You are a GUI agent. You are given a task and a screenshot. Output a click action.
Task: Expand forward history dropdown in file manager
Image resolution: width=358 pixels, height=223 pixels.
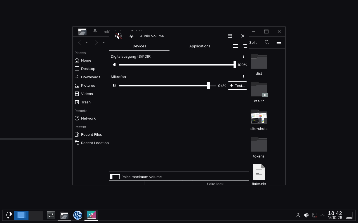pos(104,42)
